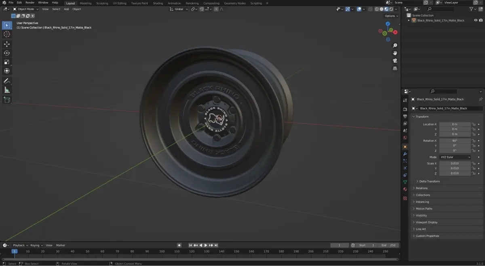The image size is (485, 266).
Task: Hide Black_Rhino object with eye icon
Action: click(476, 20)
